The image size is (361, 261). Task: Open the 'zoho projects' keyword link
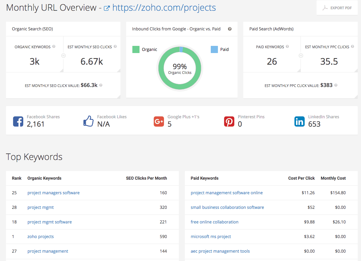[x=41, y=237]
